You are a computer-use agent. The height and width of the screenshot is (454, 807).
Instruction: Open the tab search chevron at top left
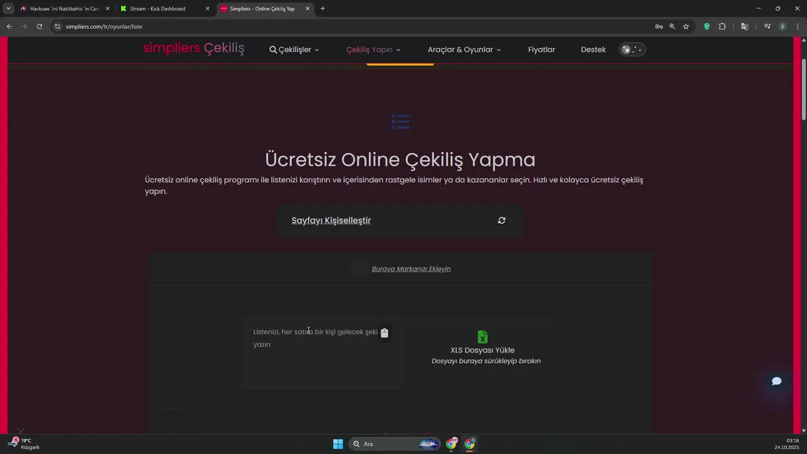point(8,9)
